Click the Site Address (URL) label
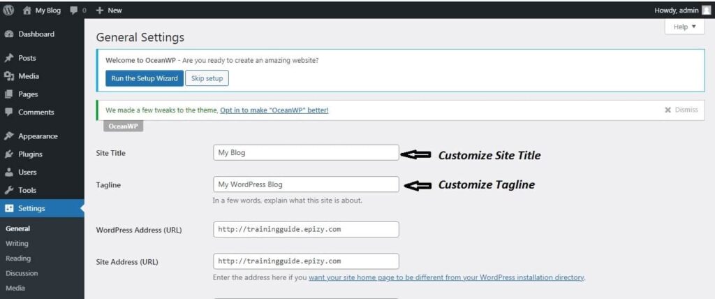This screenshot has height=299, width=715. (127, 262)
